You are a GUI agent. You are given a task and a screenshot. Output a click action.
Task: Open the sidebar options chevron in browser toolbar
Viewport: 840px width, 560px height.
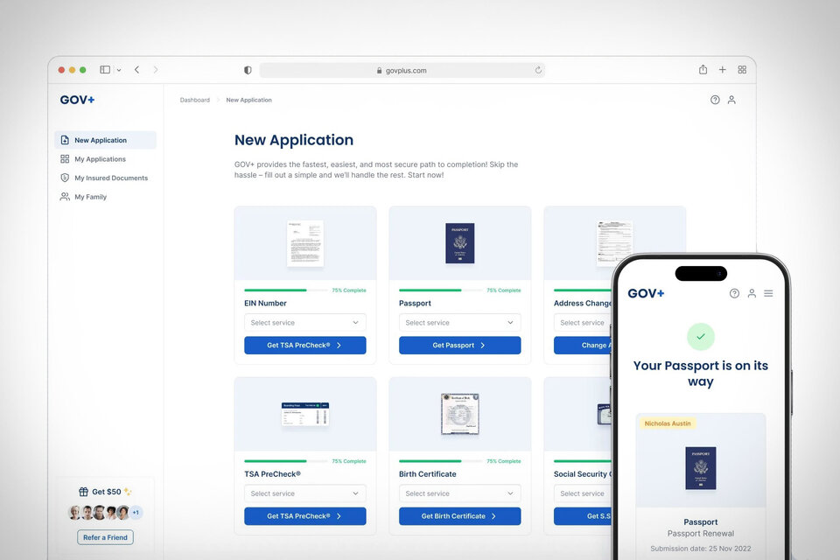119,70
